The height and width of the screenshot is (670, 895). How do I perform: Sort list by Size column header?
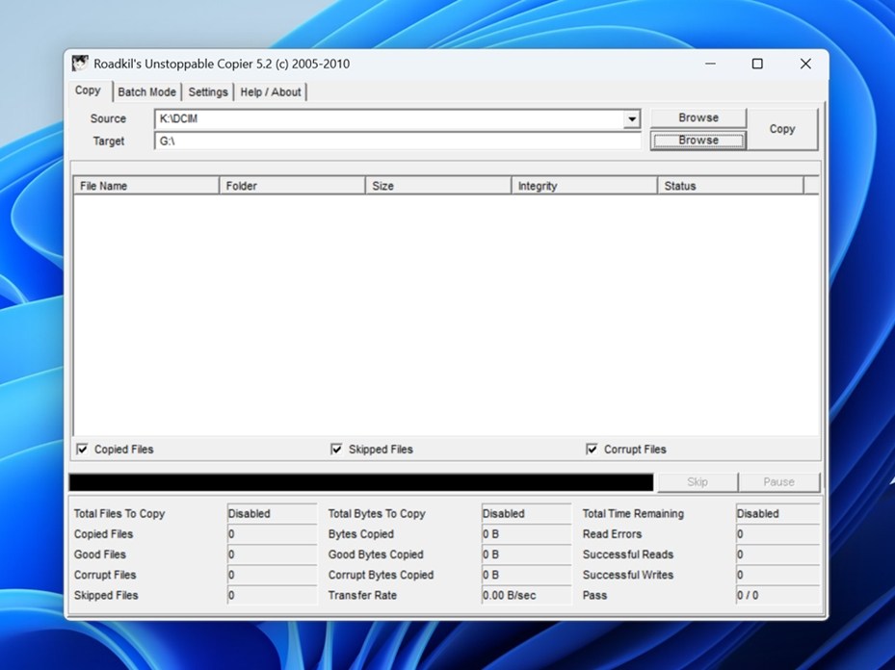[438, 186]
